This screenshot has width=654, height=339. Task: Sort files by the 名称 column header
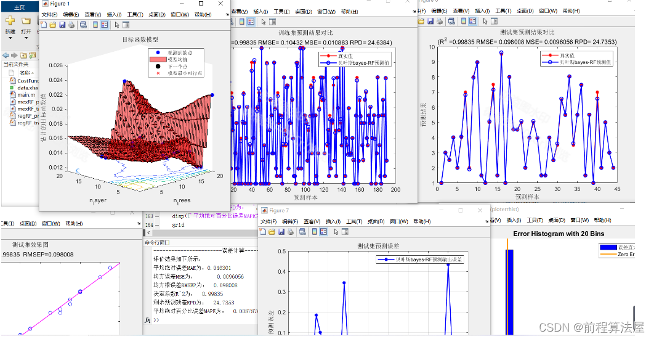[25, 73]
